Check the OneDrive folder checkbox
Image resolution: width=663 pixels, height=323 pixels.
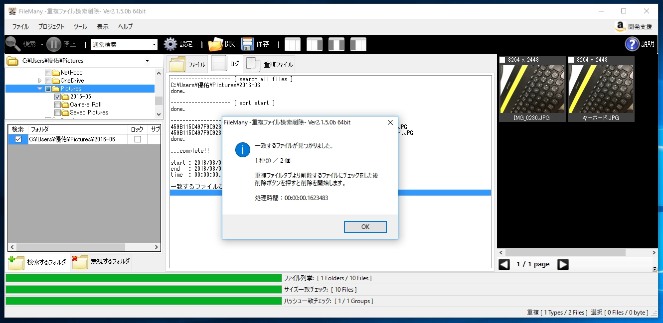click(x=48, y=81)
